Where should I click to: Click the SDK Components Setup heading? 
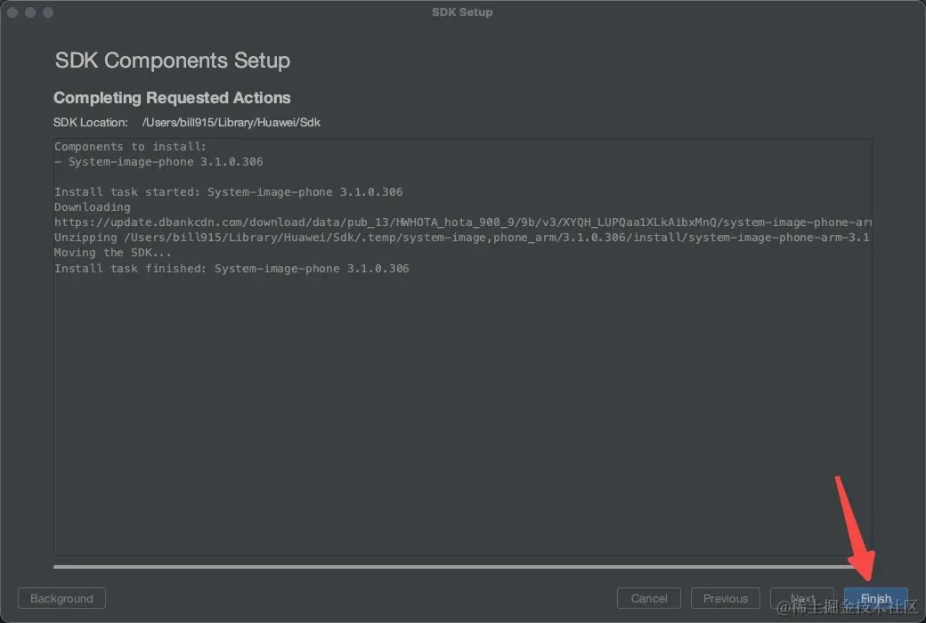[173, 61]
